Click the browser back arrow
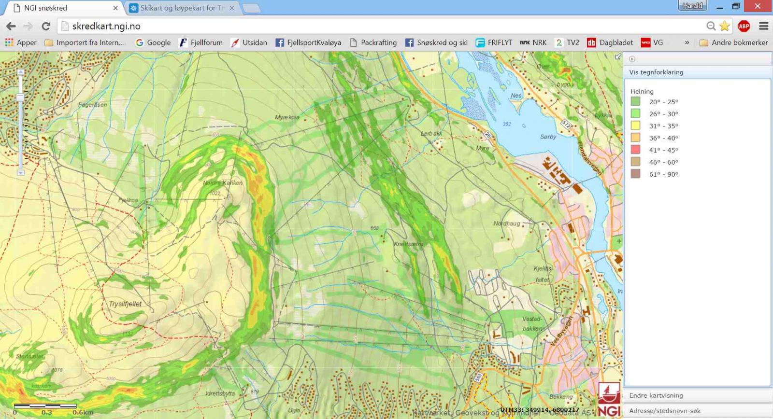The image size is (773, 419). click(x=11, y=26)
